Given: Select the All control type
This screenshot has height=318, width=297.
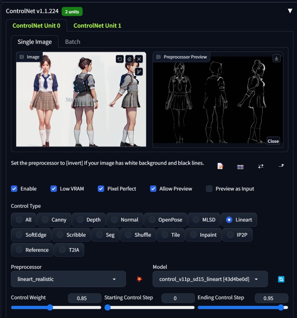Looking at the screenshot, I should (24, 219).
